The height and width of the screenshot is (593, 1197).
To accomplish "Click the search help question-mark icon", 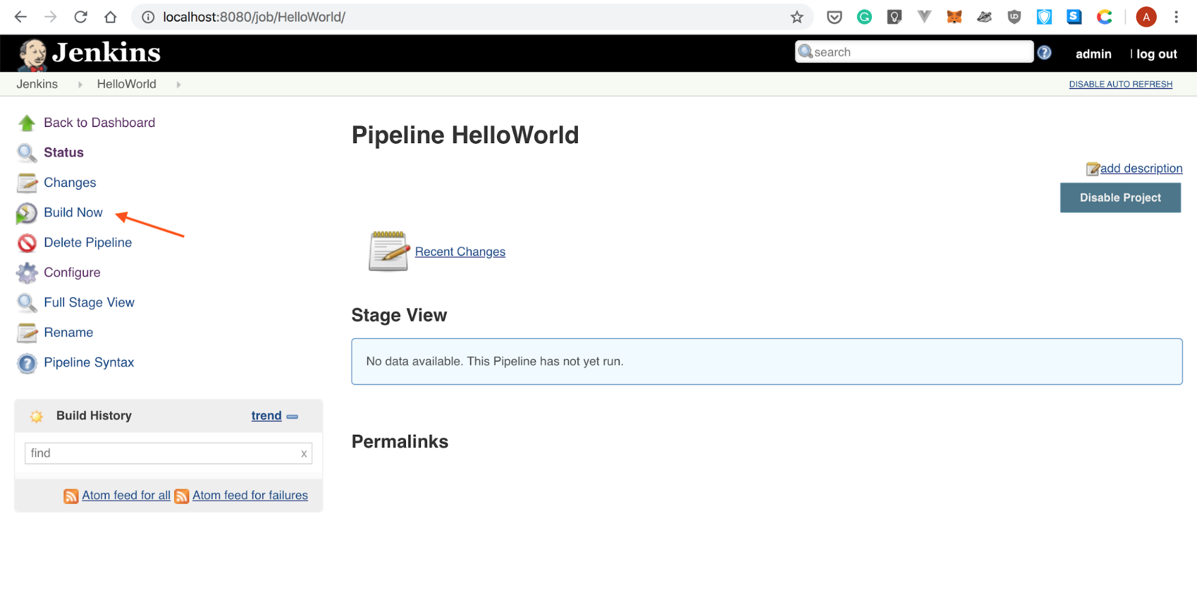I will [x=1044, y=53].
